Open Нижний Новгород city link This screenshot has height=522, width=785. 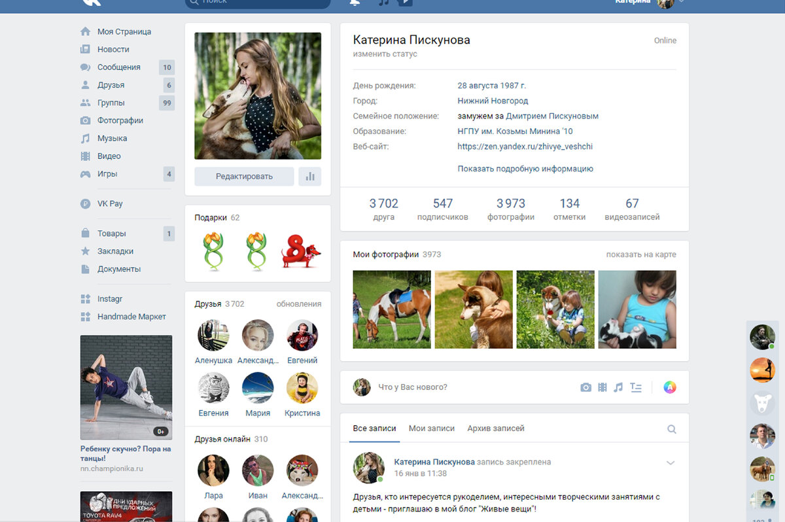click(493, 101)
